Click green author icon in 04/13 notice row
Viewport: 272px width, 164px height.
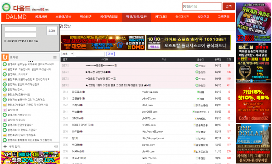tap(197, 85)
